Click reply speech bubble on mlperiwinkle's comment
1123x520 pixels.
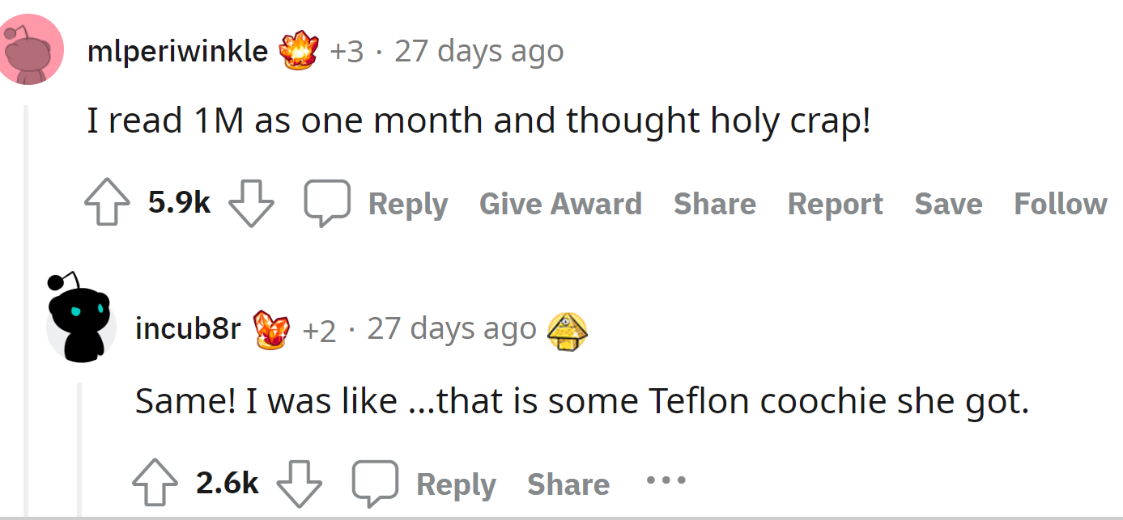click(x=327, y=202)
